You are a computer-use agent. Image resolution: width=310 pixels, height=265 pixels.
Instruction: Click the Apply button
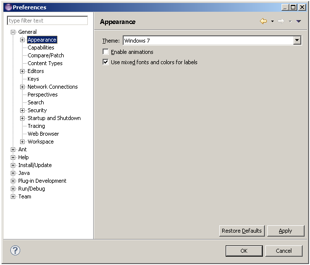[285, 231]
